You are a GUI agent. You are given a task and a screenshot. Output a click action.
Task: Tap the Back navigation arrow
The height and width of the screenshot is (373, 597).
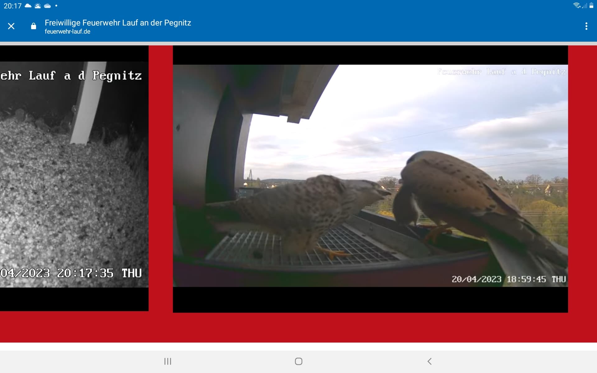coord(429,361)
